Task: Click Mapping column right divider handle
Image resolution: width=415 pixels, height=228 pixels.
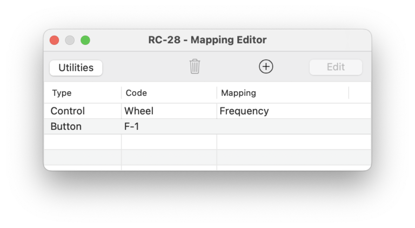Action: point(349,93)
